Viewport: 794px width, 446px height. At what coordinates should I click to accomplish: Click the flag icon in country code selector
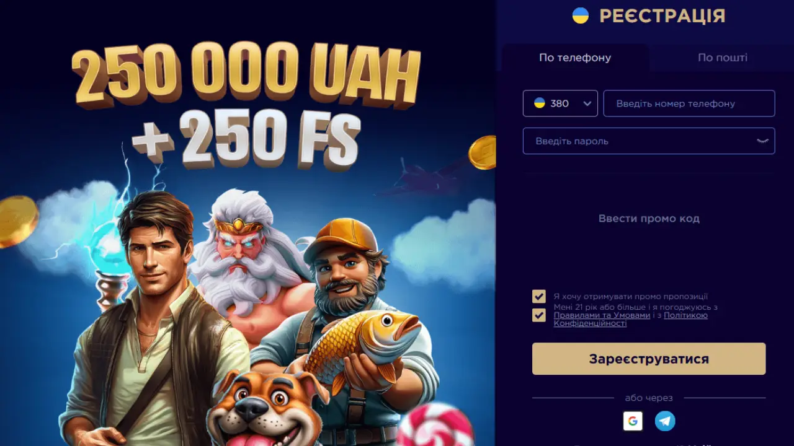click(540, 103)
